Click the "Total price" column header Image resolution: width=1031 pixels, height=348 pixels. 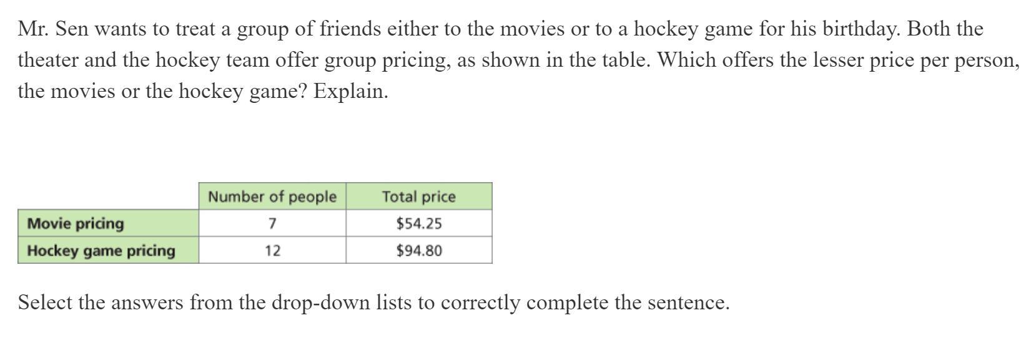[418, 196]
